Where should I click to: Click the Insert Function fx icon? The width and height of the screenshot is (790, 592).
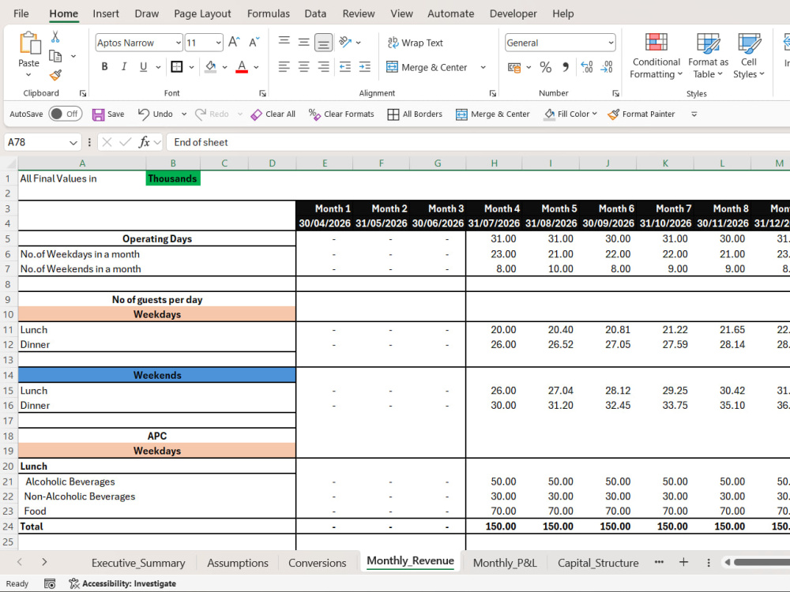click(144, 142)
